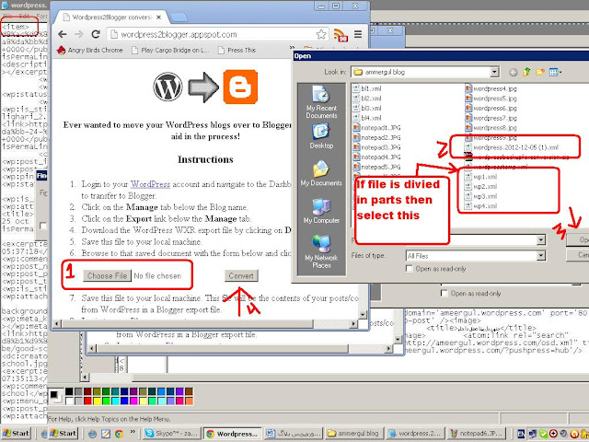Select My Documents in the places bar
Image resolution: width=589 pixels, height=442 pixels.
pos(321,173)
